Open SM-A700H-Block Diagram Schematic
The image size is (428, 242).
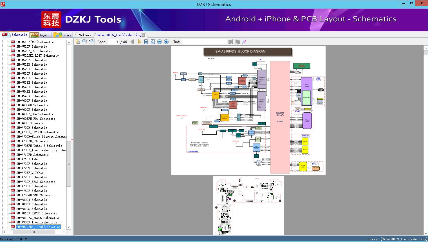[41, 137]
